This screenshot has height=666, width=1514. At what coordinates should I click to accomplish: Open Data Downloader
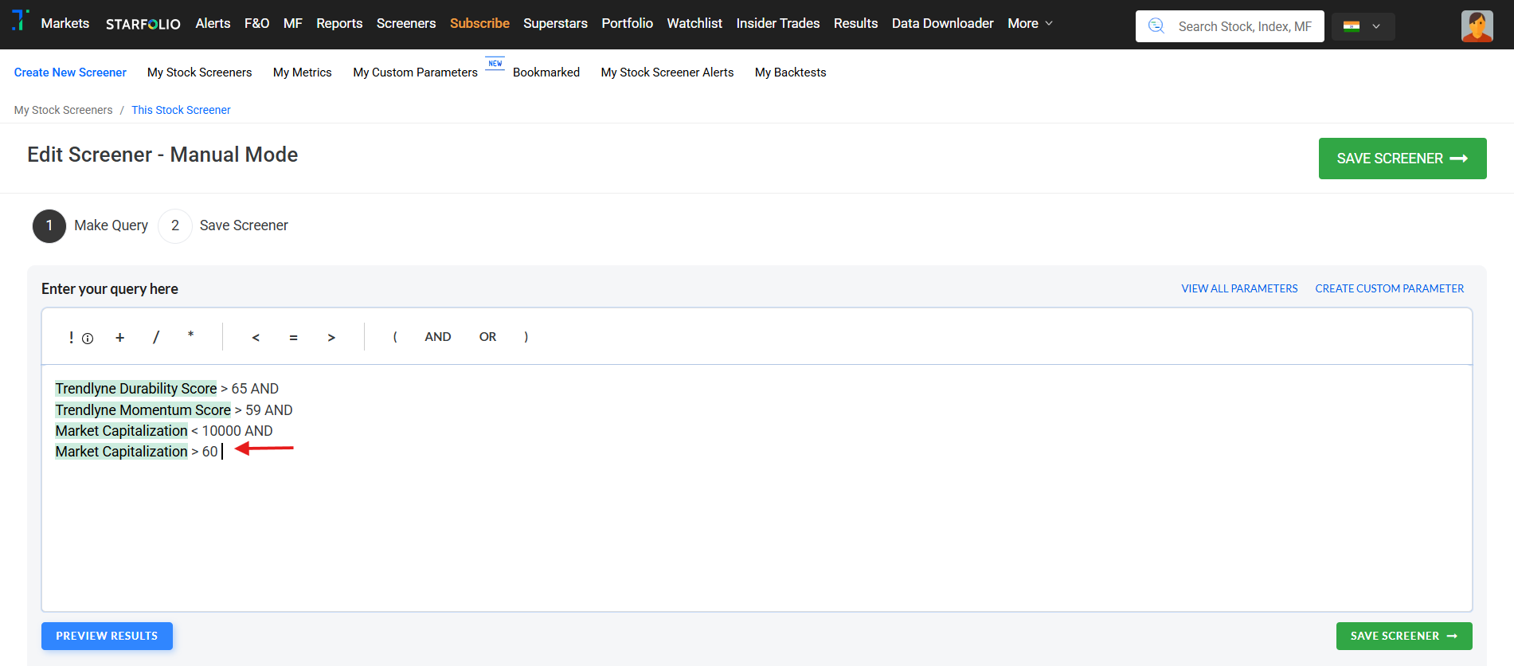pyautogui.click(x=942, y=24)
